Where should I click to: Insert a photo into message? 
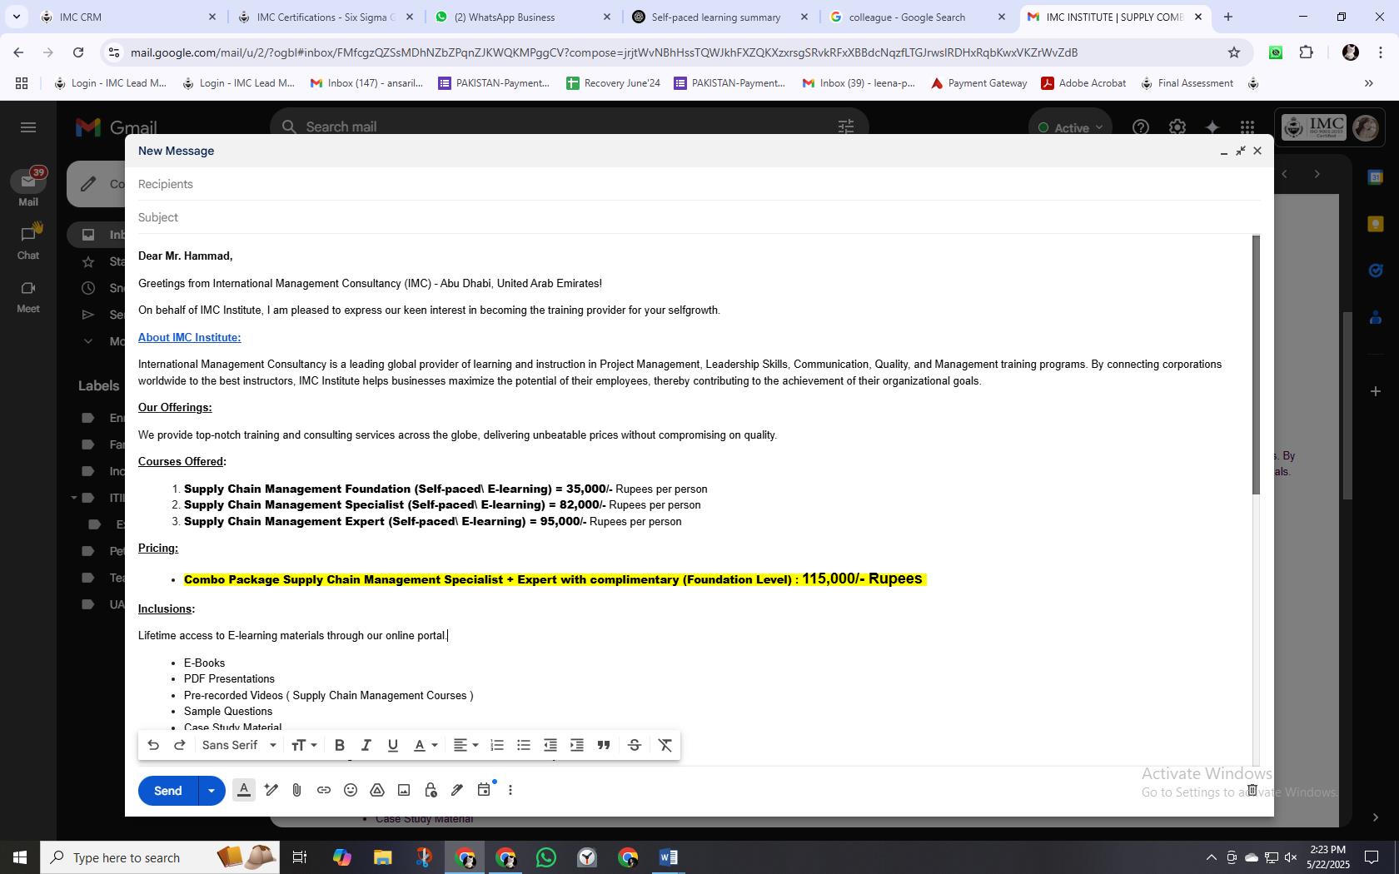(404, 790)
